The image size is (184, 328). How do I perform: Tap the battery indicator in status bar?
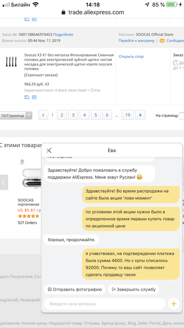click(172, 5)
